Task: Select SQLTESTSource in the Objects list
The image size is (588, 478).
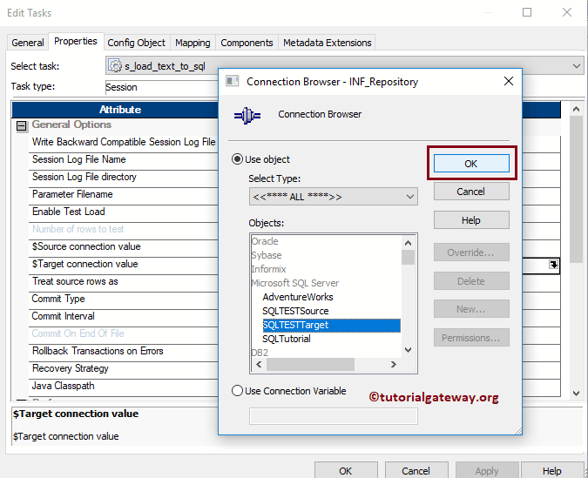Action: [x=295, y=311]
